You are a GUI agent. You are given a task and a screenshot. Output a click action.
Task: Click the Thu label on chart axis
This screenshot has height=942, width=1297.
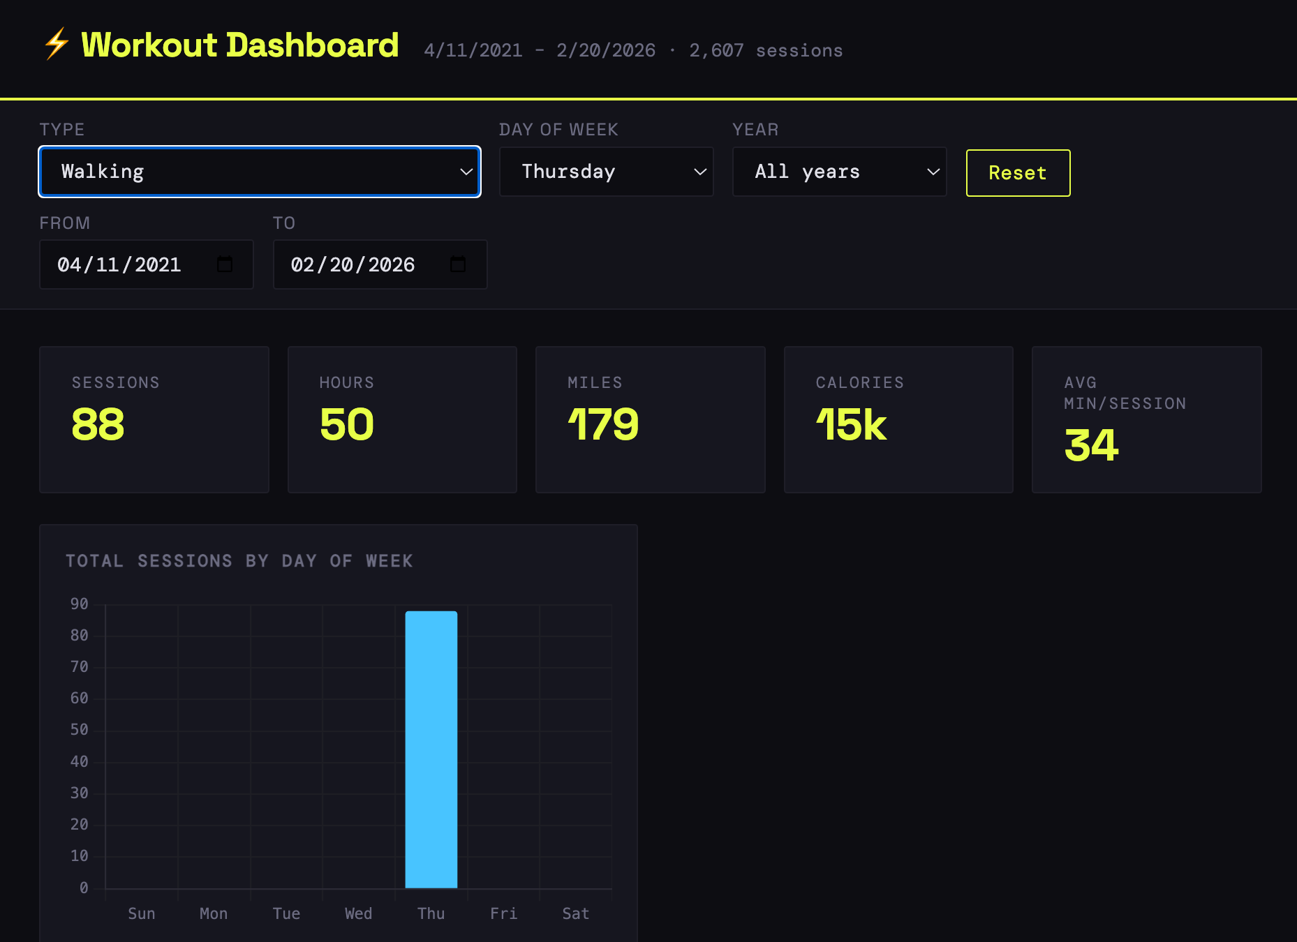tap(431, 913)
